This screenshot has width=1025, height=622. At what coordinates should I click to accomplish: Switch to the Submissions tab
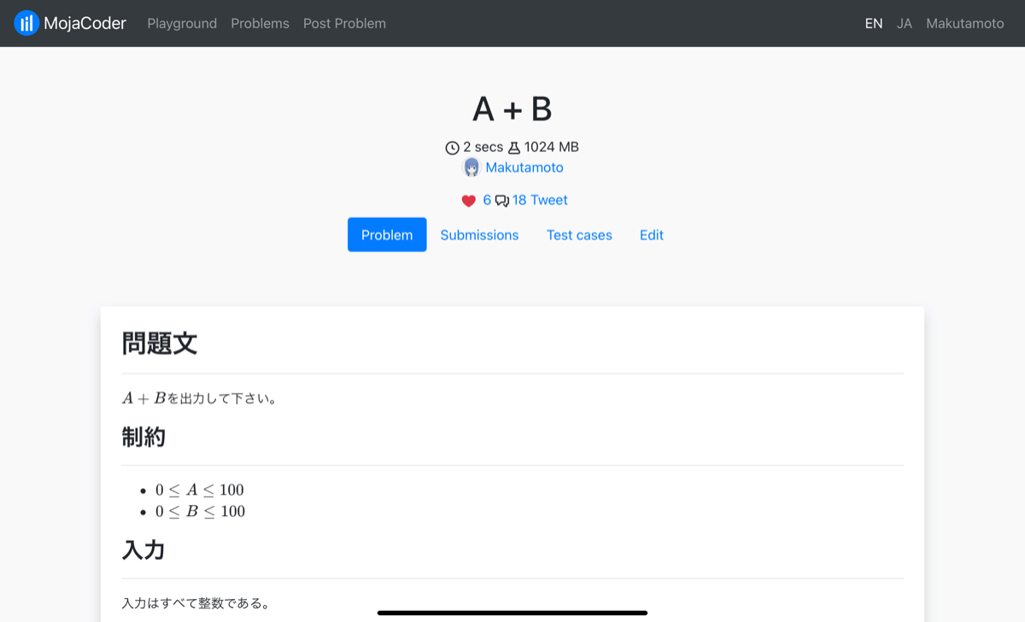click(x=479, y=234)
